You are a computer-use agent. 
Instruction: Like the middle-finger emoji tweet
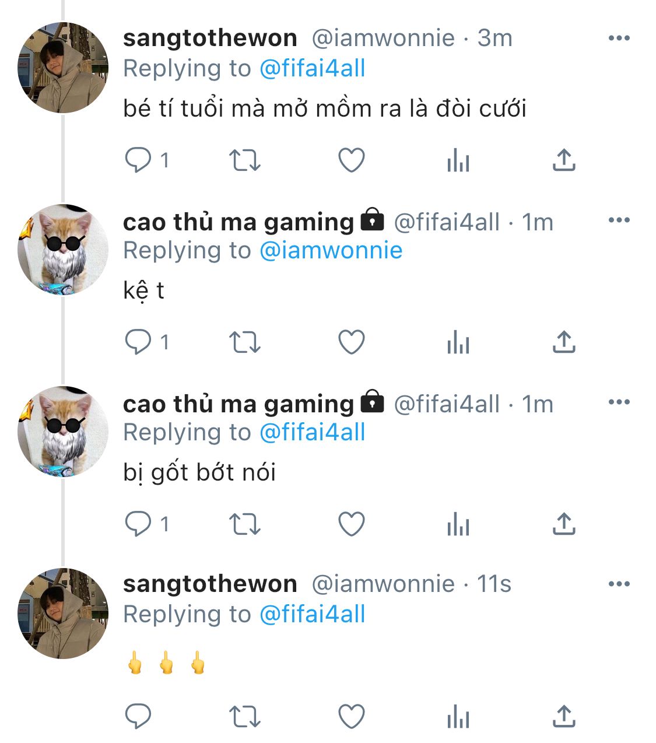pos(352,716)
